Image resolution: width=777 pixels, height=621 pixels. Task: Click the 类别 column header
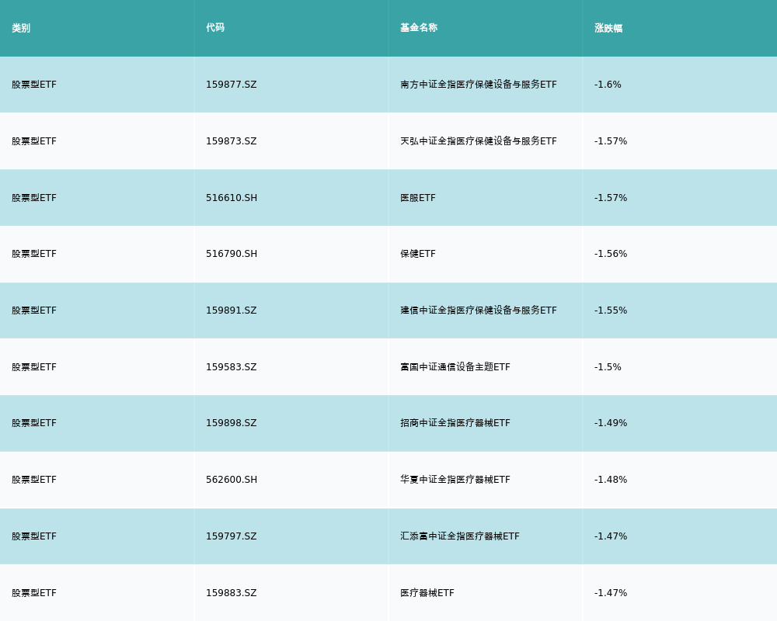tap(21, 28)
